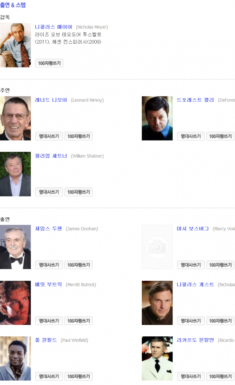Click 리카르도 몬탈반's photo thumbnail
The image size is (235, 385).
tap(157, 359)
